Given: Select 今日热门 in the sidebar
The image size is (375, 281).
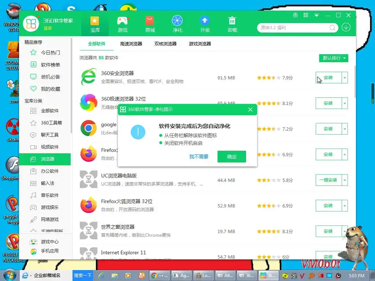Looking at the screenshot, I should click(x=45, y=53).
